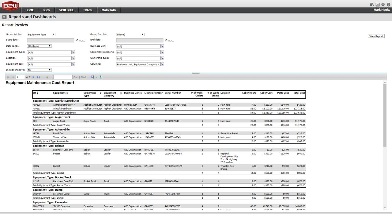The image size is (392, 214).
Task: Refresh the report with green icon
Action: click(100, 77)
